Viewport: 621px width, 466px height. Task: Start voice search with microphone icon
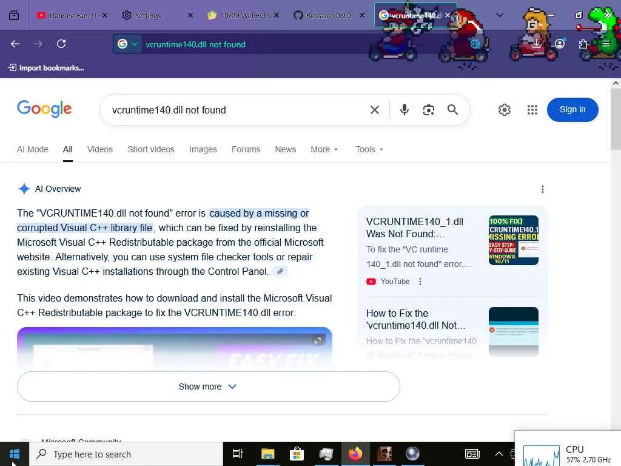(x=404, y=110)
